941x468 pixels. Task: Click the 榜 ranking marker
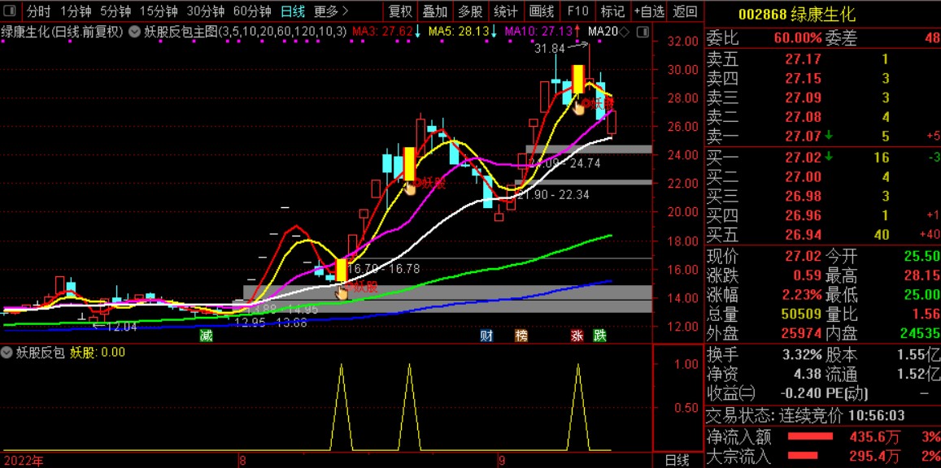(521, 336)
